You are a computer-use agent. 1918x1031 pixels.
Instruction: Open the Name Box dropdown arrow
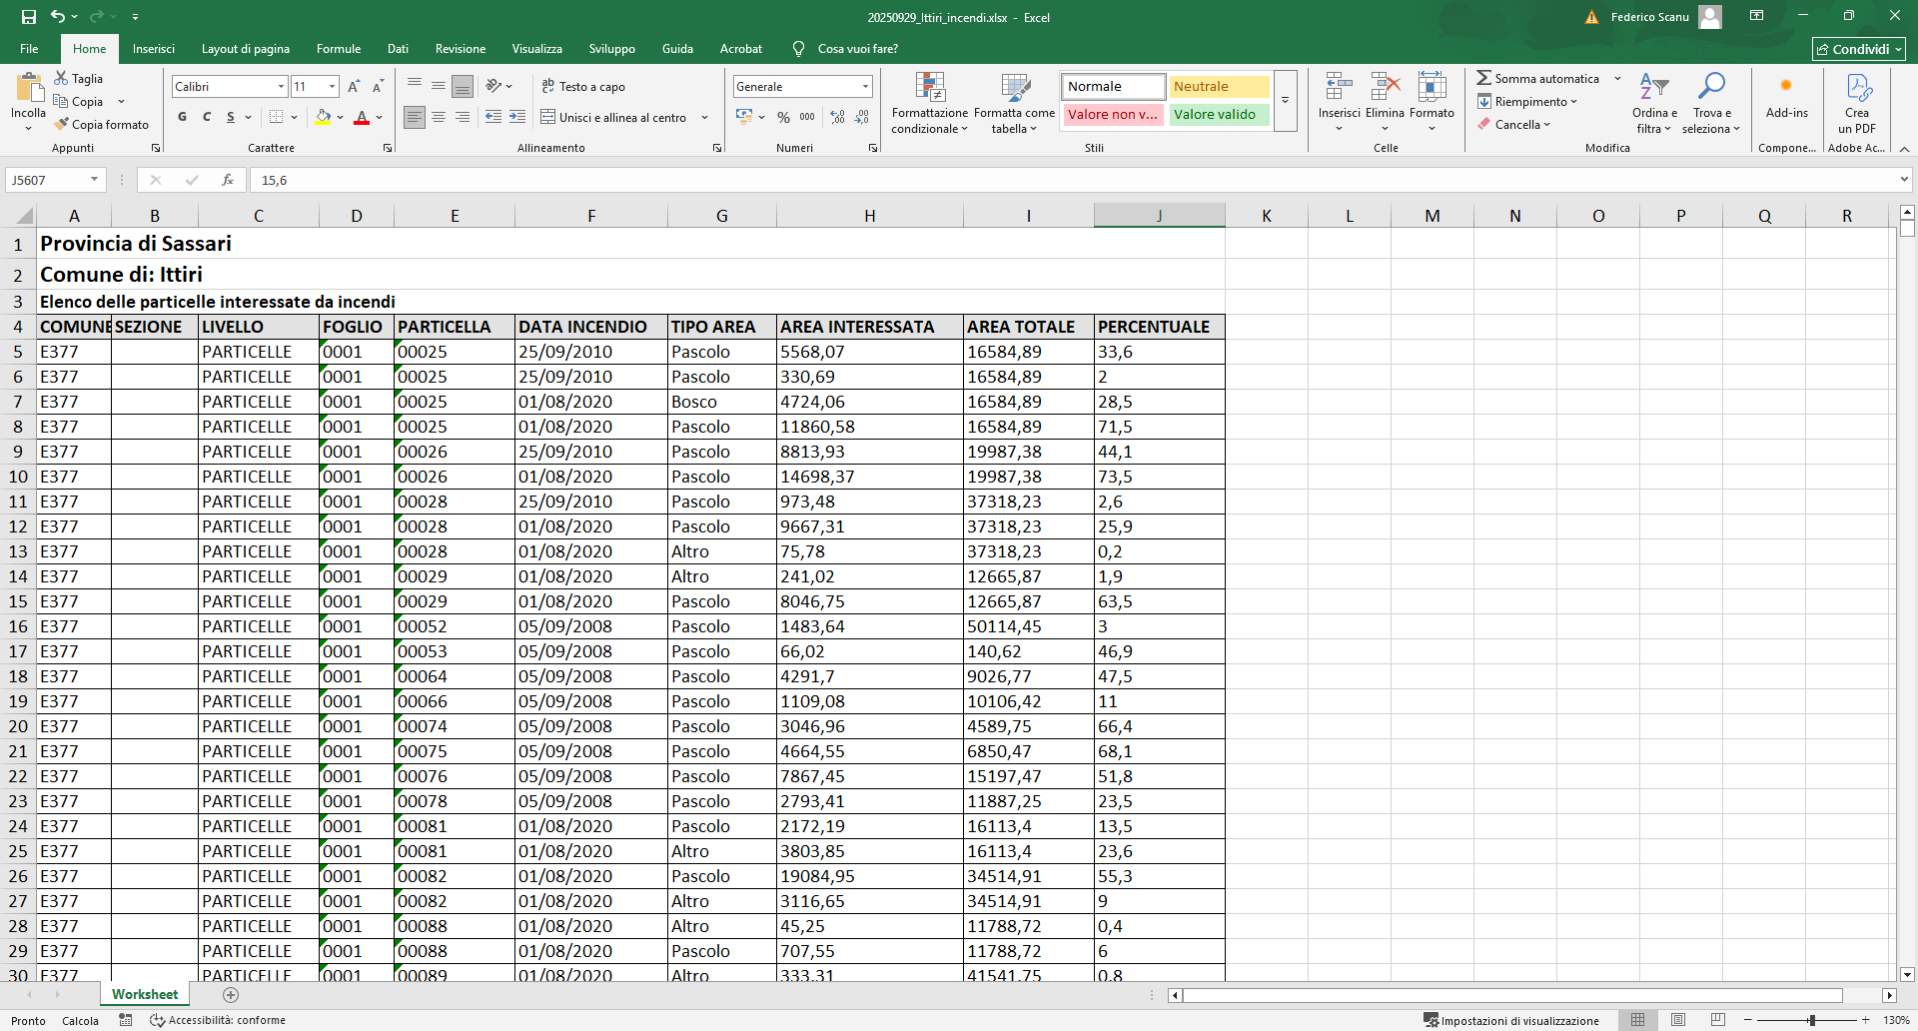[x=94, y=180]
